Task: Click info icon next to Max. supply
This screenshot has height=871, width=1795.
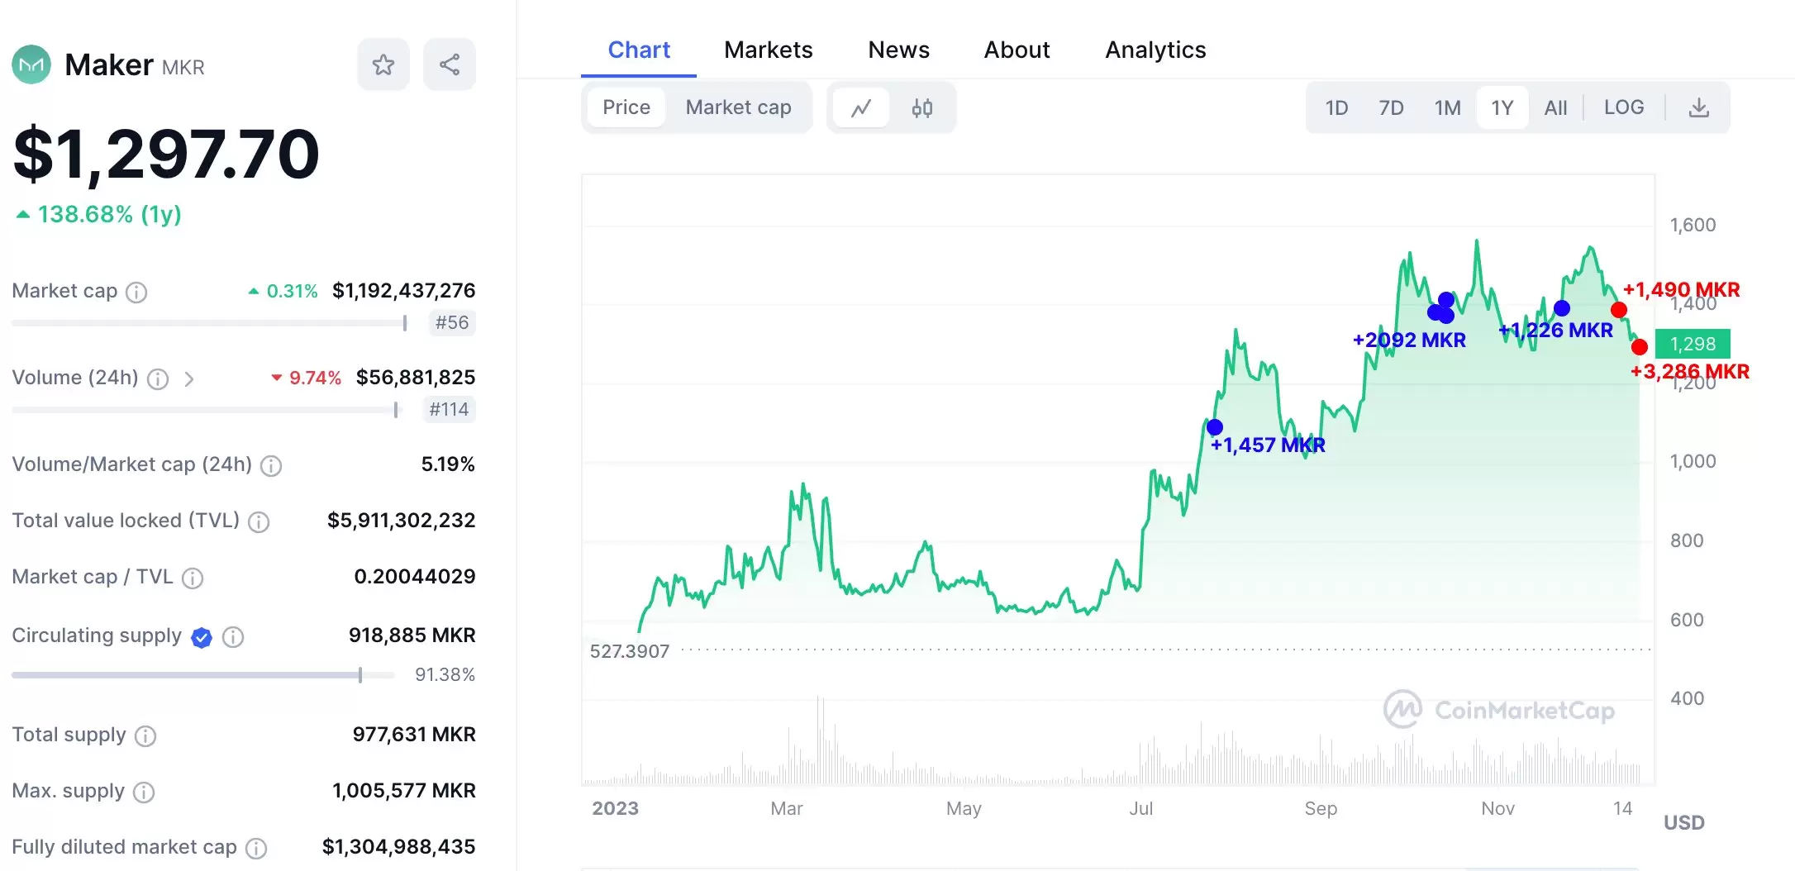Action: (144, 792)
